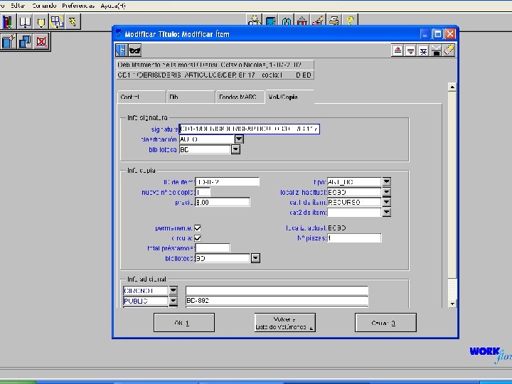Click the total préstamos field
The image size is (512, 384).
point(212,248)
